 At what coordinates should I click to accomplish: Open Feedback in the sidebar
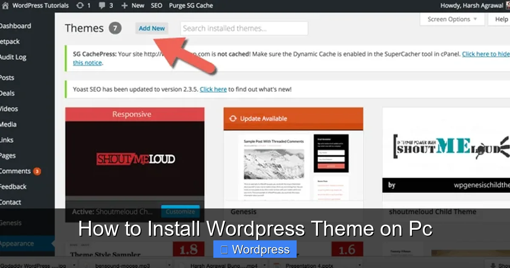point(13,187)
